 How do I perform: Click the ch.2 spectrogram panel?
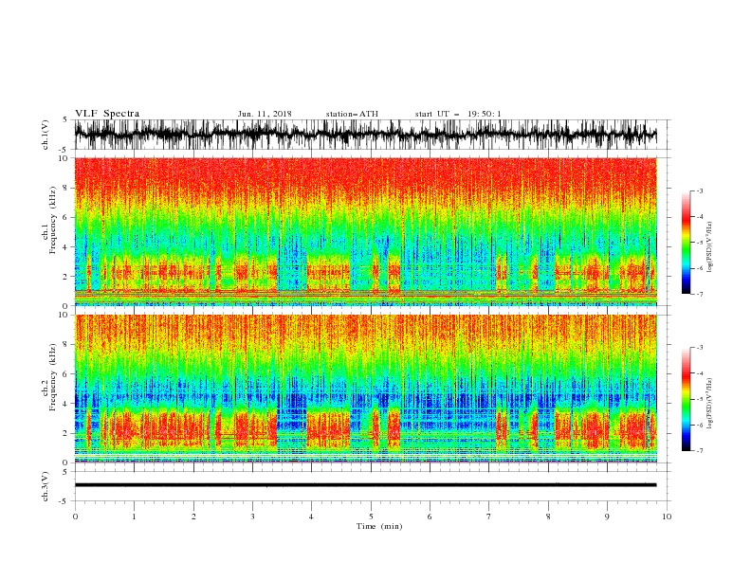point(365,389)
